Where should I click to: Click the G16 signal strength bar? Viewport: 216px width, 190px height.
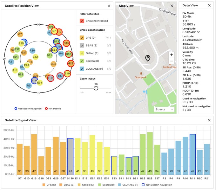pyautogui.click(x=34, y=155)
